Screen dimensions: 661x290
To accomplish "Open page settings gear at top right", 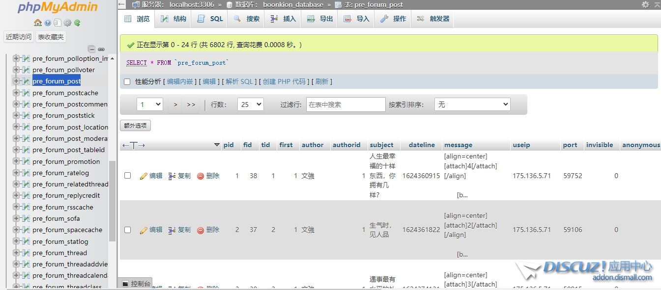I will click(x=645, y=4).
